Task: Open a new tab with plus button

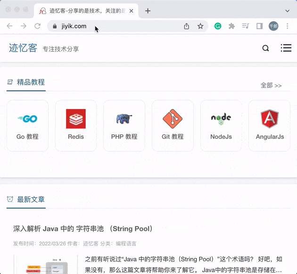Action: [148, 11]
